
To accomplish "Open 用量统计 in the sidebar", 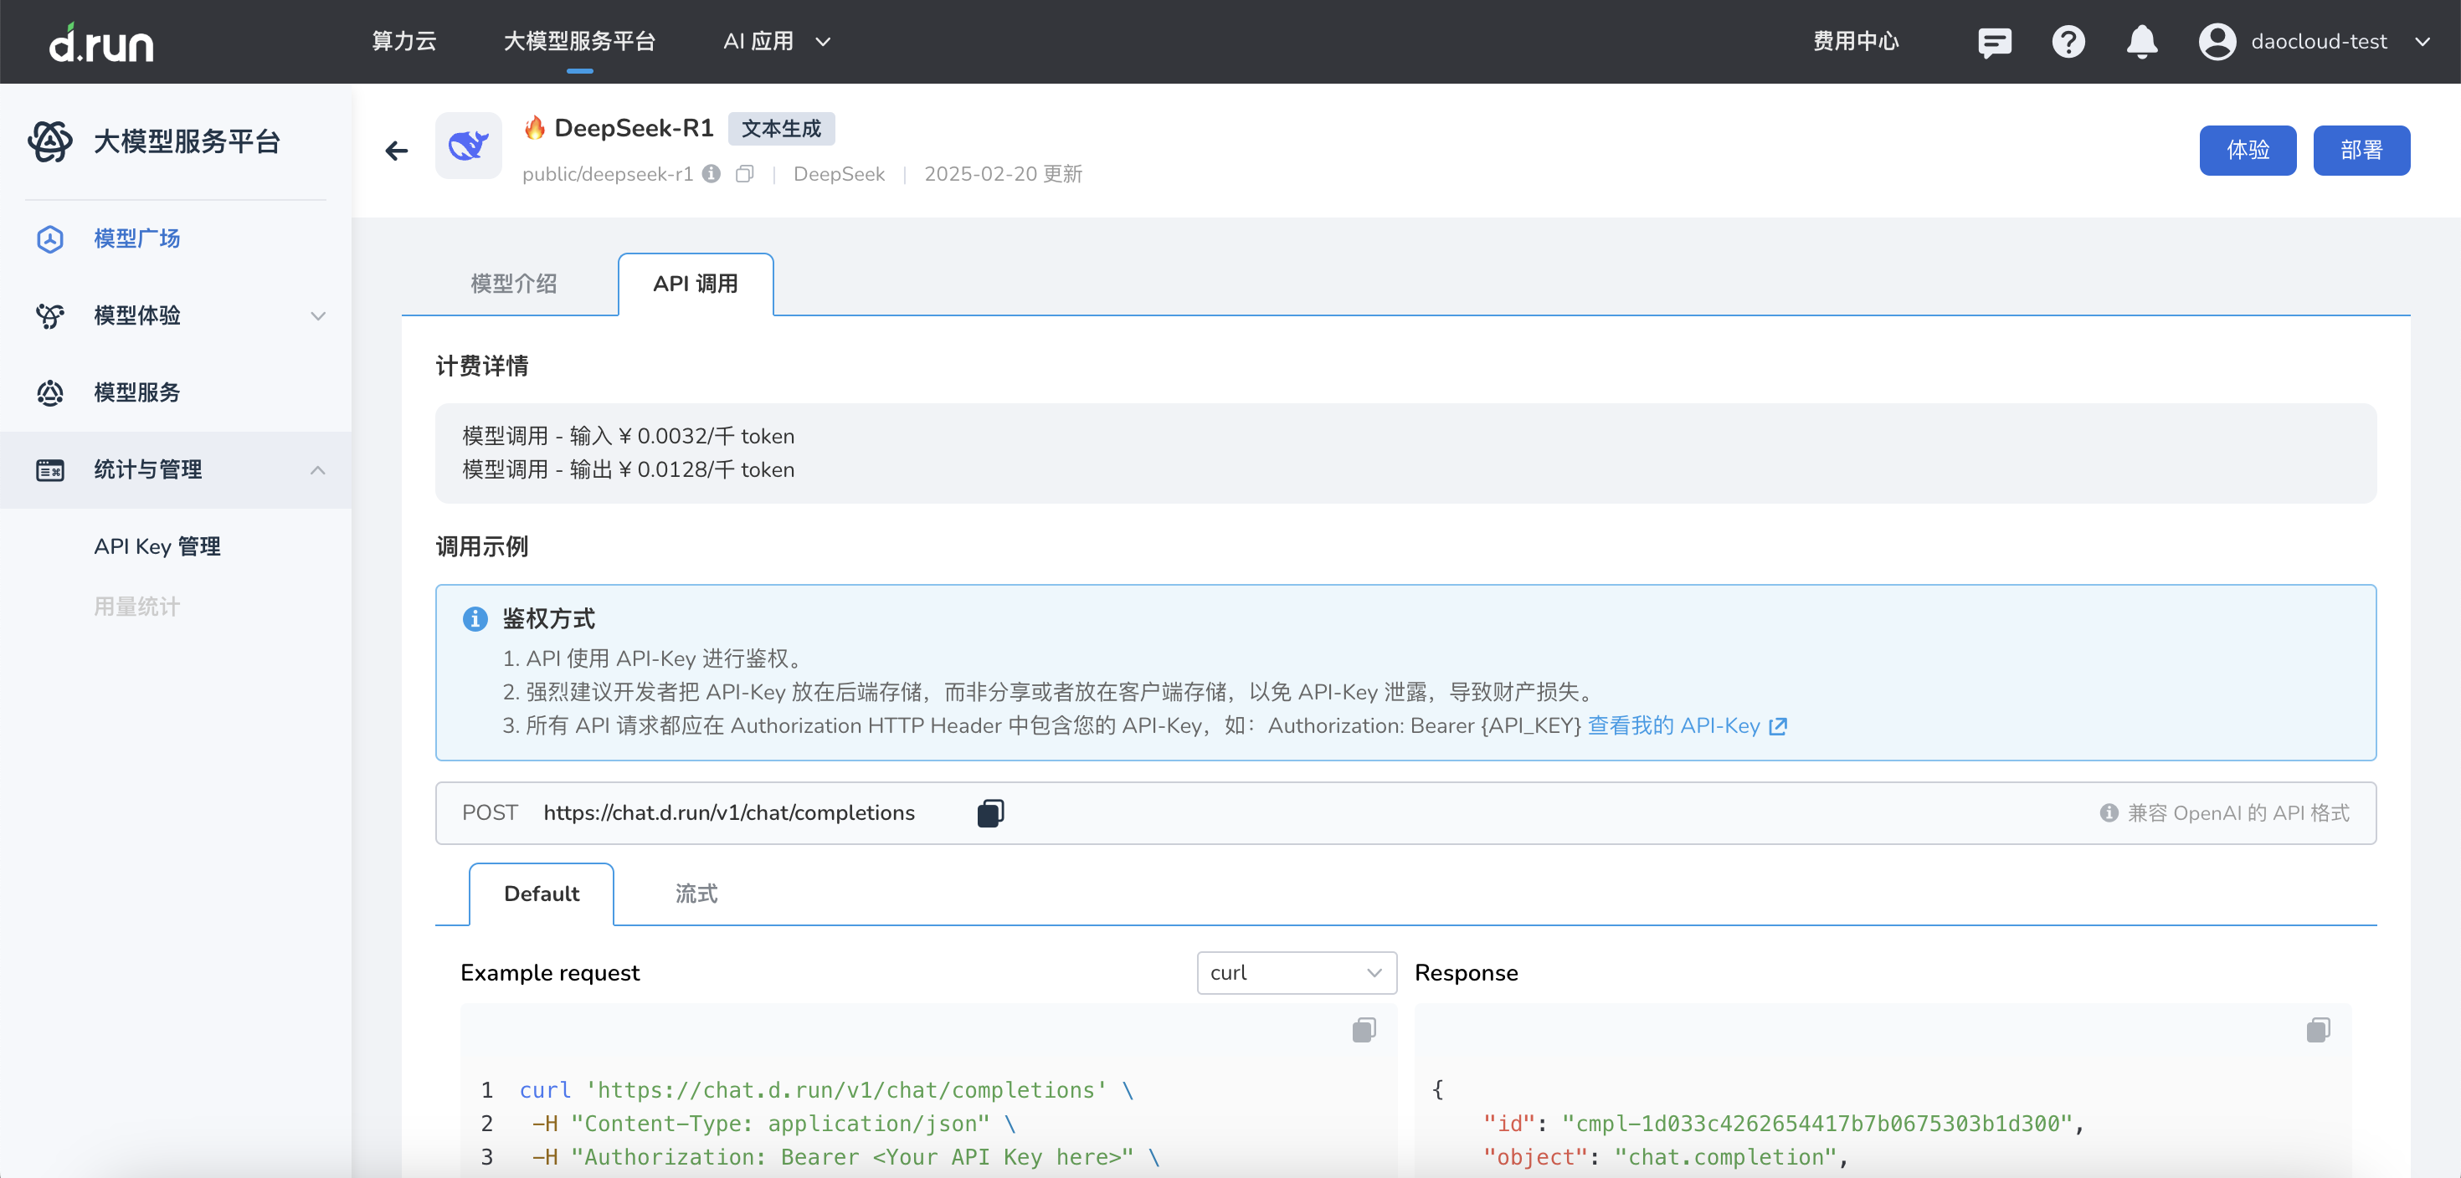I will (x=136, y=607).
